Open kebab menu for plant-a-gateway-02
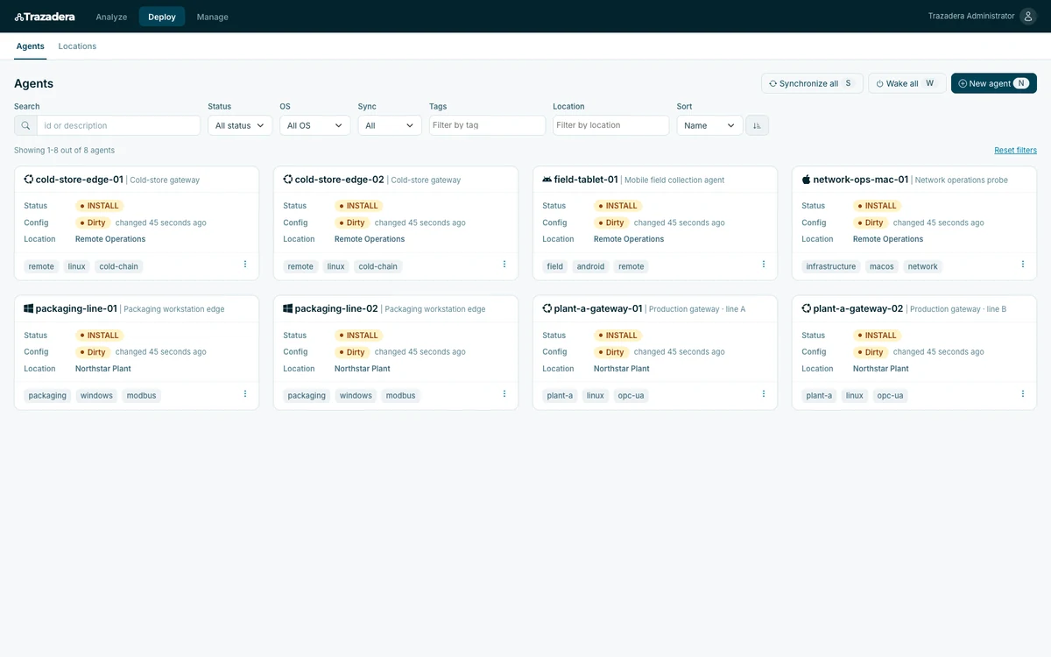This screenshot has width=1051, height=657. pos(1023,393)
